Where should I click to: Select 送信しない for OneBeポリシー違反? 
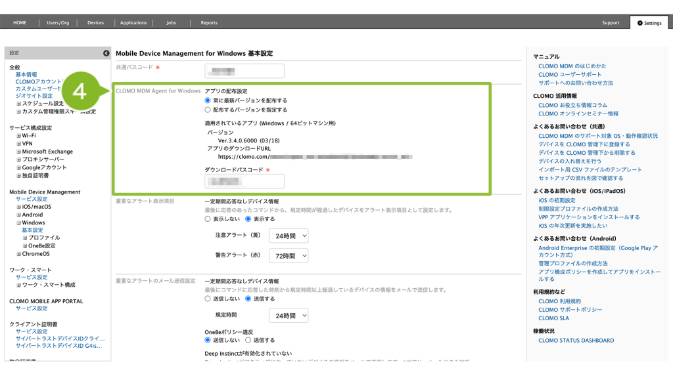(x=208, y=341)
